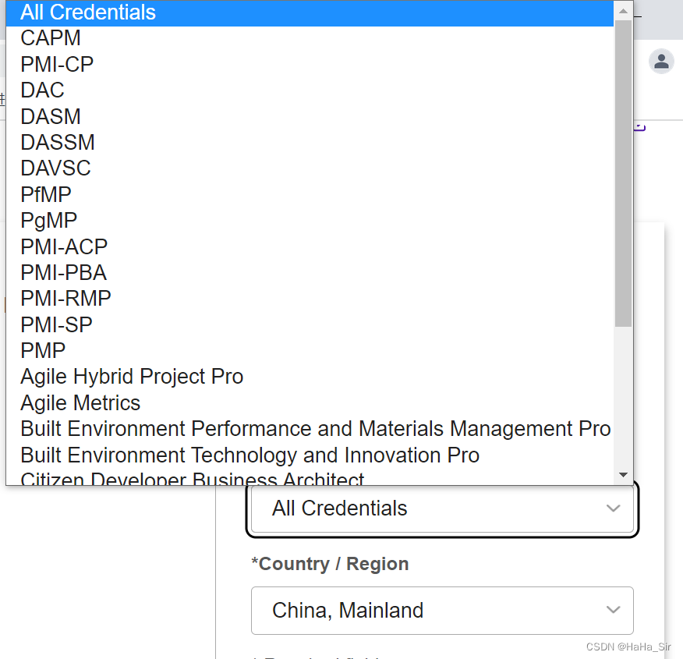Pick DAVSC from the dropdown list

(x=310, y=168)
